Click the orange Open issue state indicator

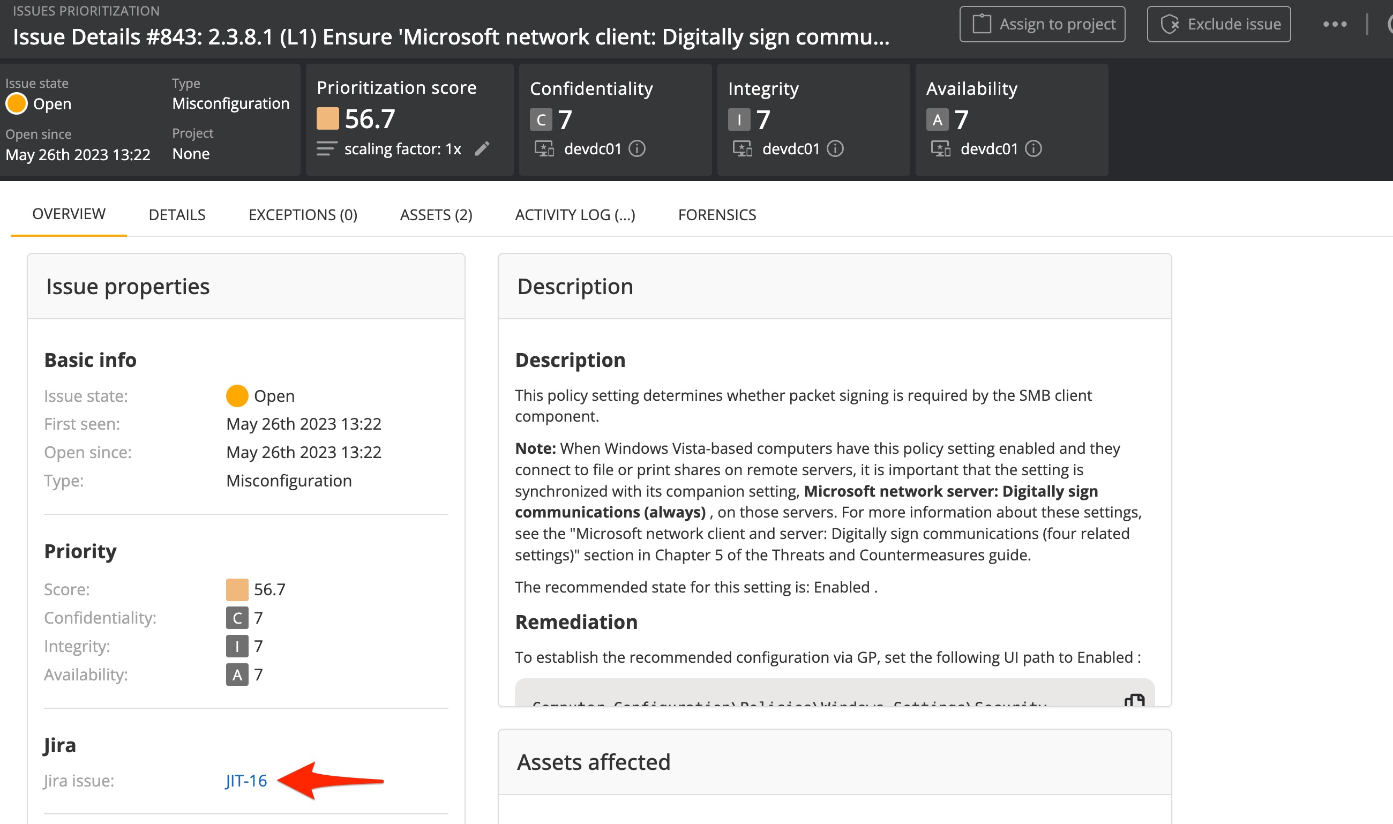pyautogui.click(x=17, y=103)
